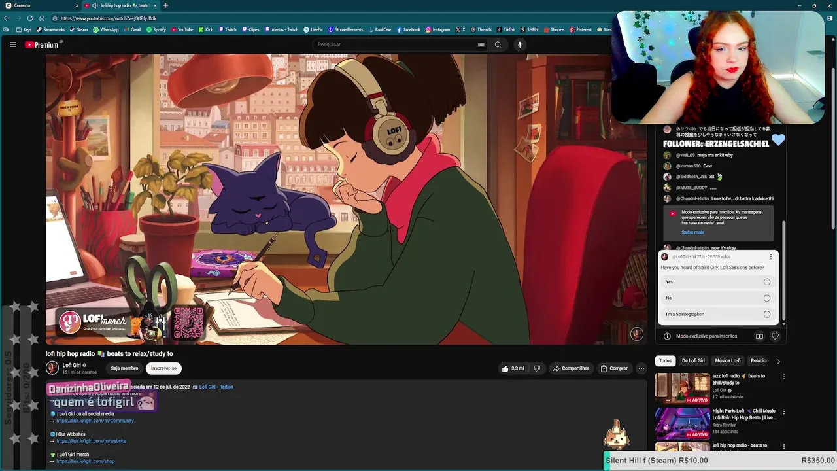Click Seja membro button
Viewport: 837px width, 471px height.
point(124,368)
